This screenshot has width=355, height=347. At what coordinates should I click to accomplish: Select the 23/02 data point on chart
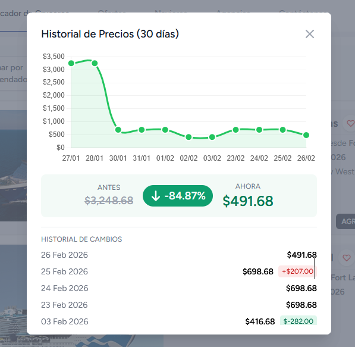click(235, 130)
